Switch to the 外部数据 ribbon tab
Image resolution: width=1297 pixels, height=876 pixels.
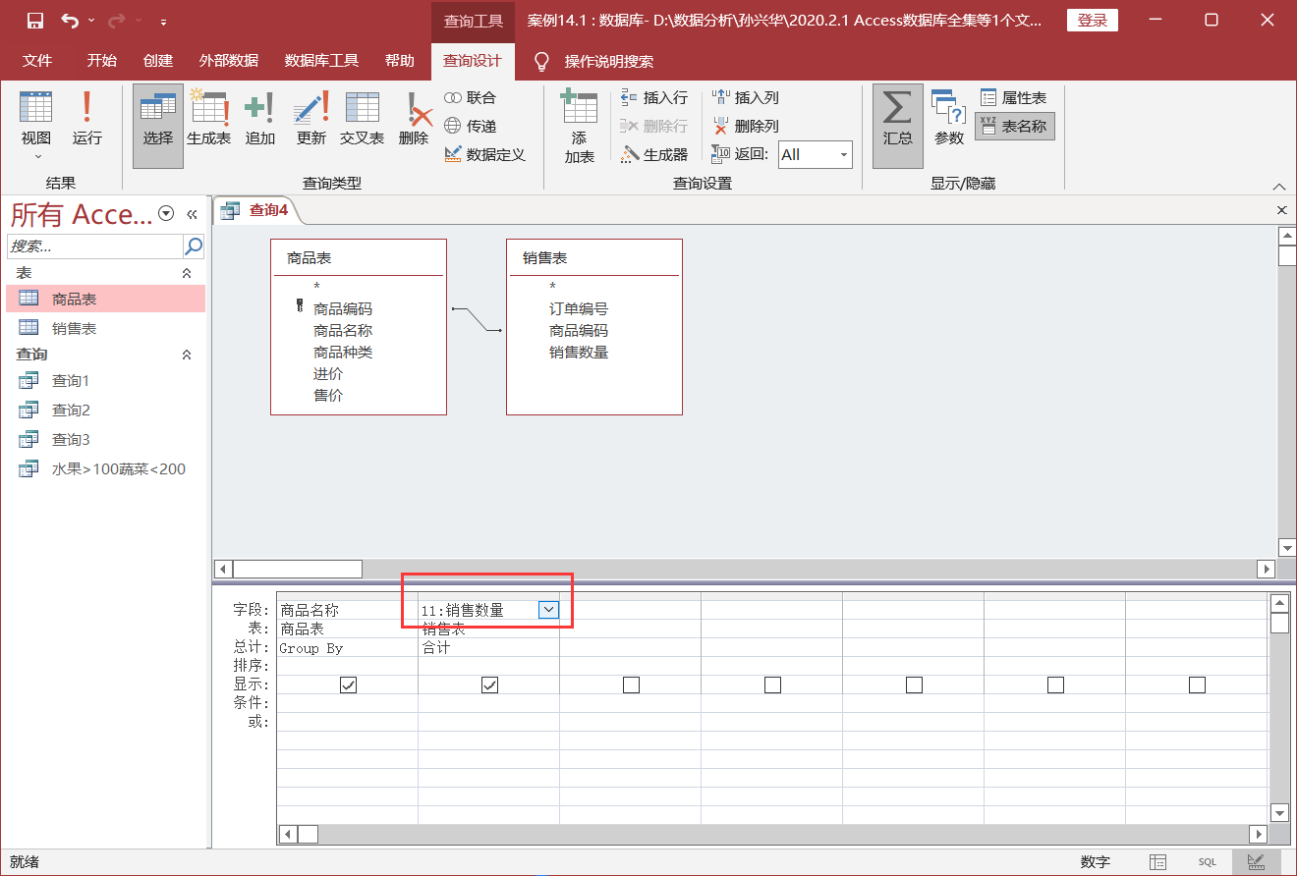228,61
